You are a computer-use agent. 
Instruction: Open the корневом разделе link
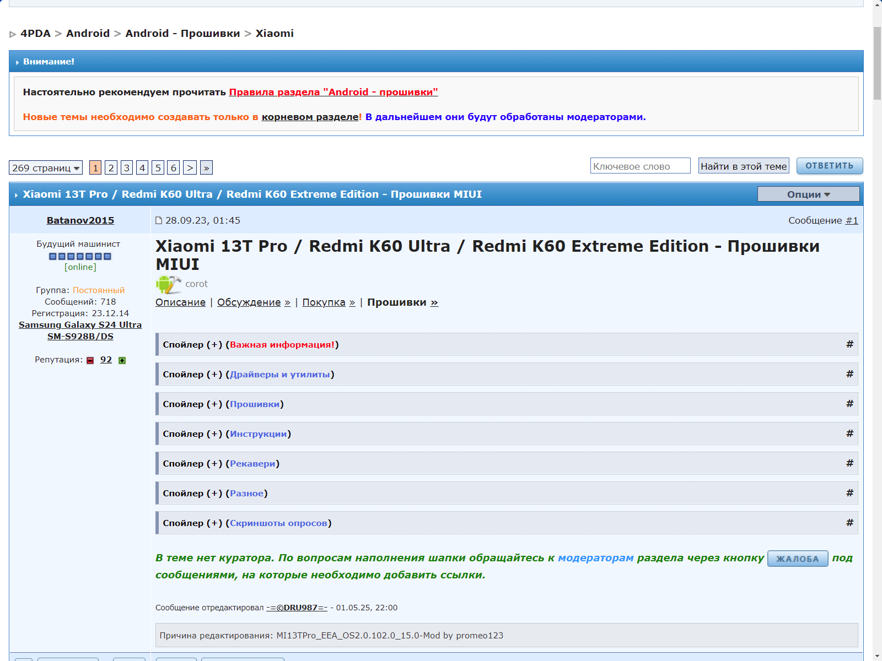310,117
